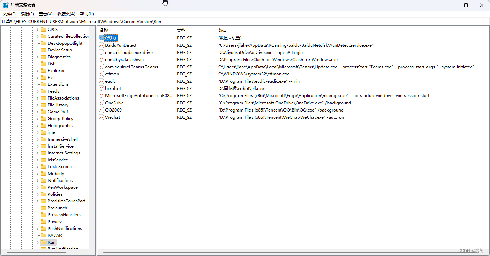This screenshot has height=256, width=490.
Task: Click the ab icon beside eudic
Action: pos(102,81)
